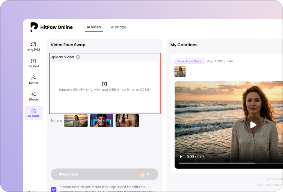Click the Swap Face button

point(104,174)
